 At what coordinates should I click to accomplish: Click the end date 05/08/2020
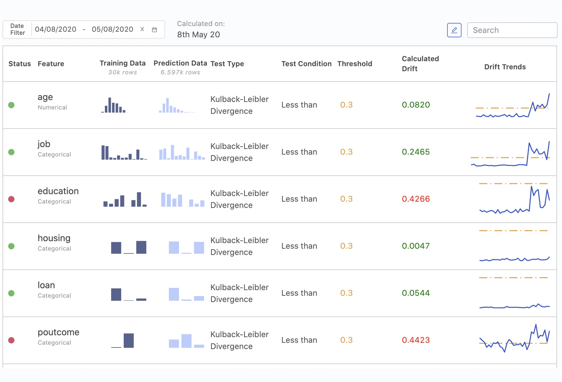coord(112,29)
